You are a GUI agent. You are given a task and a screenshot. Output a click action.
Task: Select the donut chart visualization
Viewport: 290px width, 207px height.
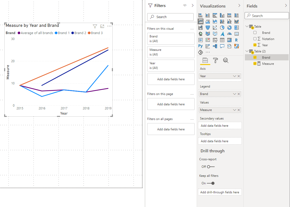(x=229, y=28)
